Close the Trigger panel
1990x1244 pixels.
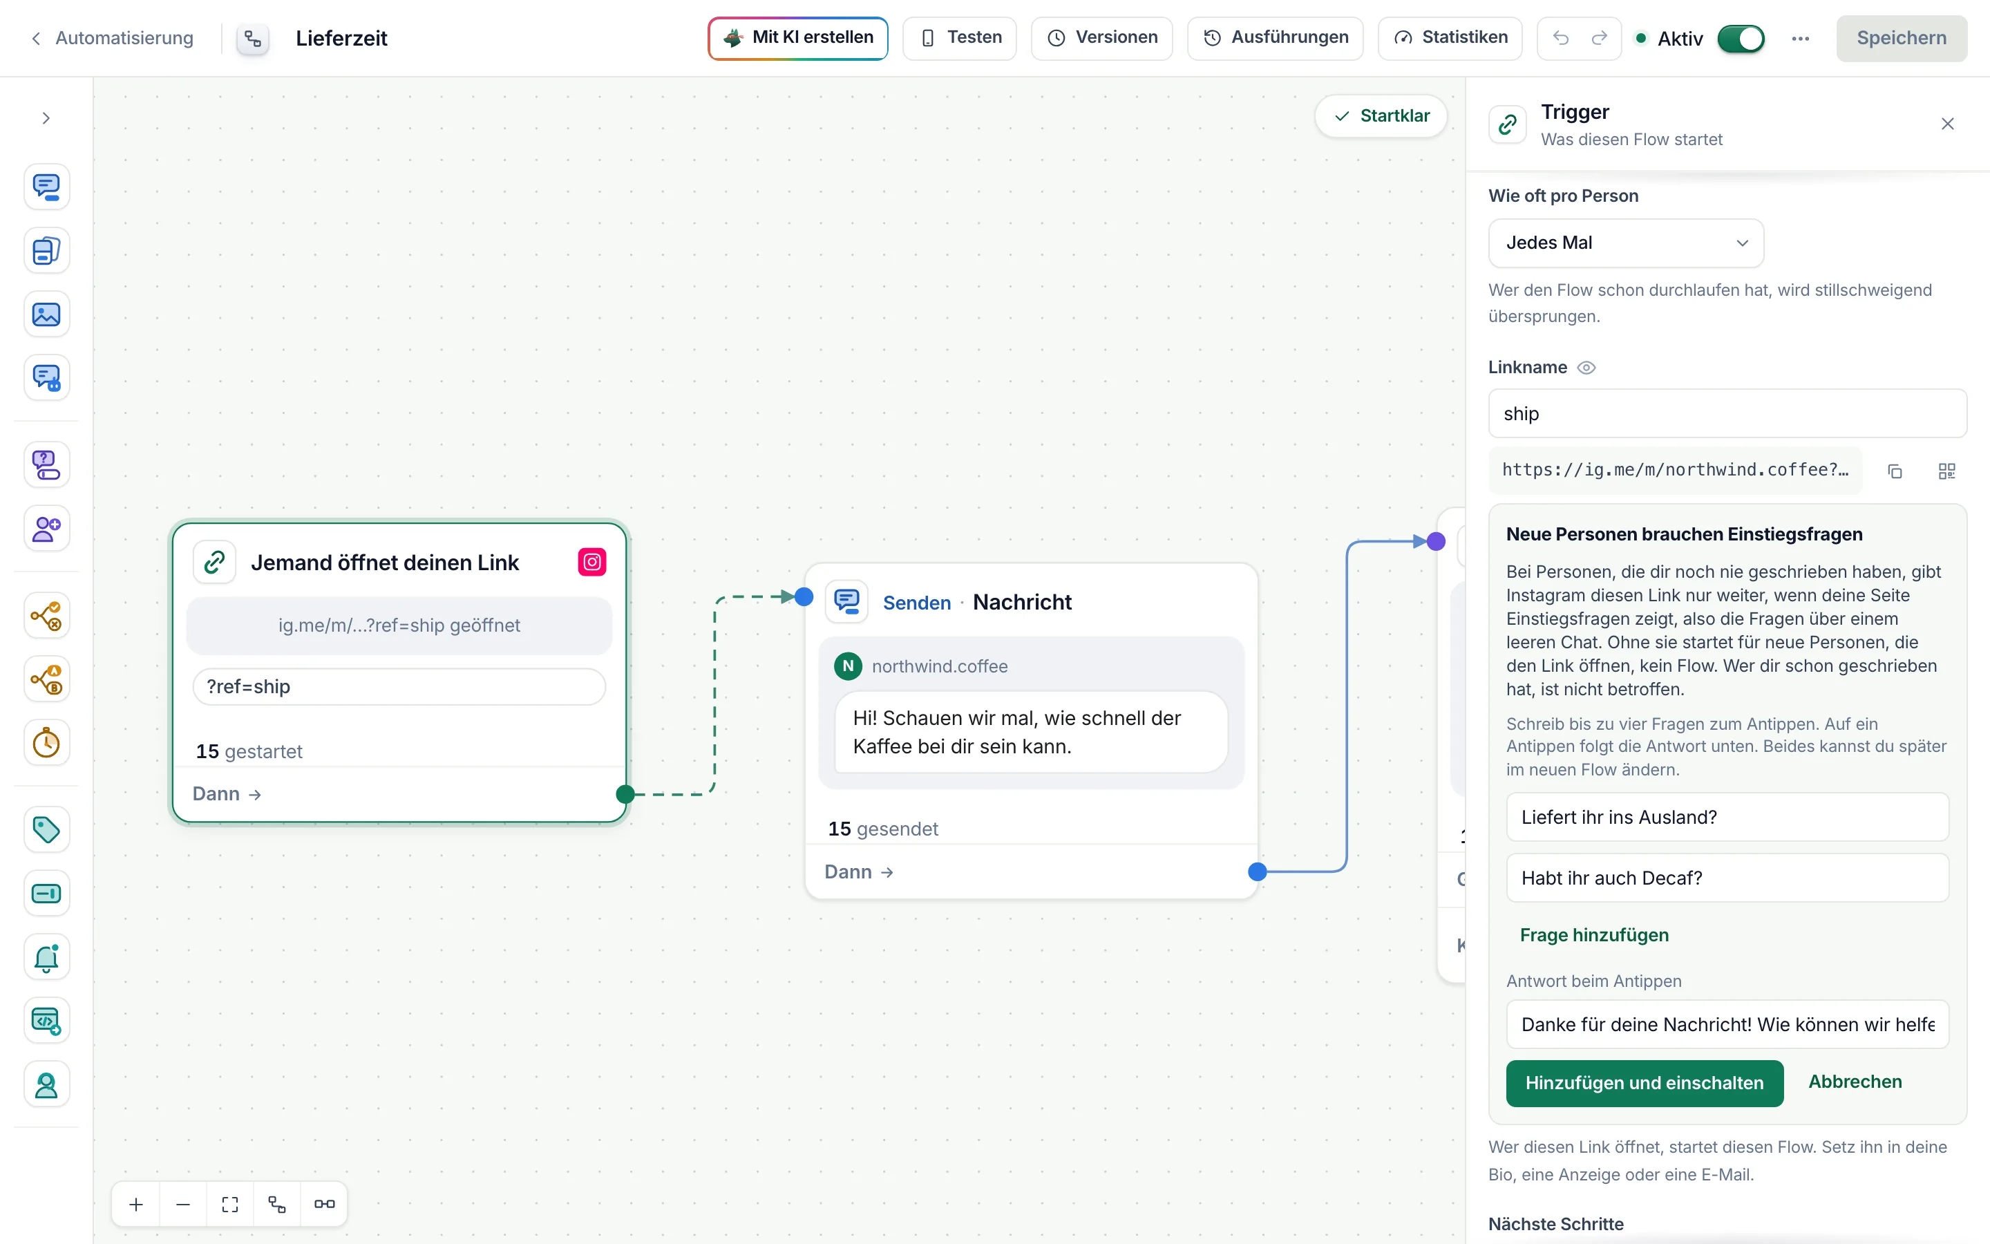(x=1947, y=124)
